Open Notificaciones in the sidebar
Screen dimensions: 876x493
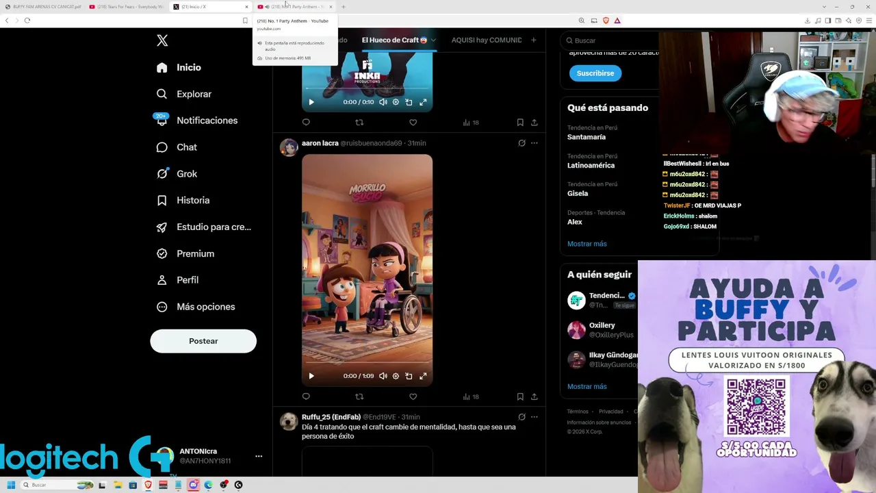click(x=197, y=121)
